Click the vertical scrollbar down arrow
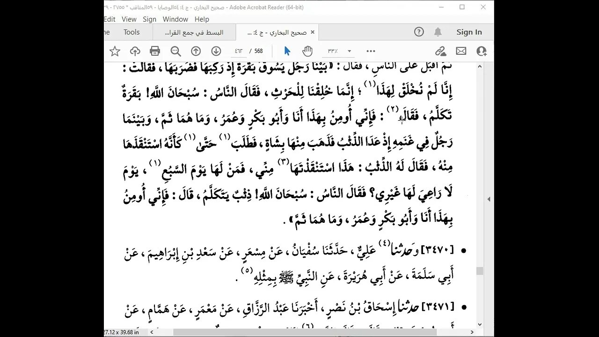The height and width of the screenshot is (337, 599). (480, 324)
